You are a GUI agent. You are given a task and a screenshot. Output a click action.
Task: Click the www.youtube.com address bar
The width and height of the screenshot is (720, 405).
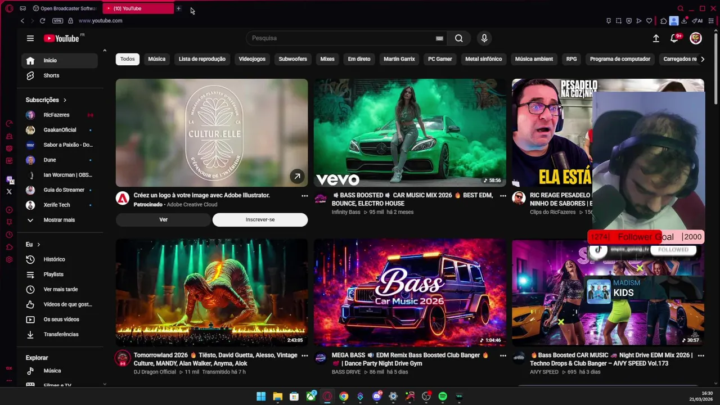click(100, 21)
